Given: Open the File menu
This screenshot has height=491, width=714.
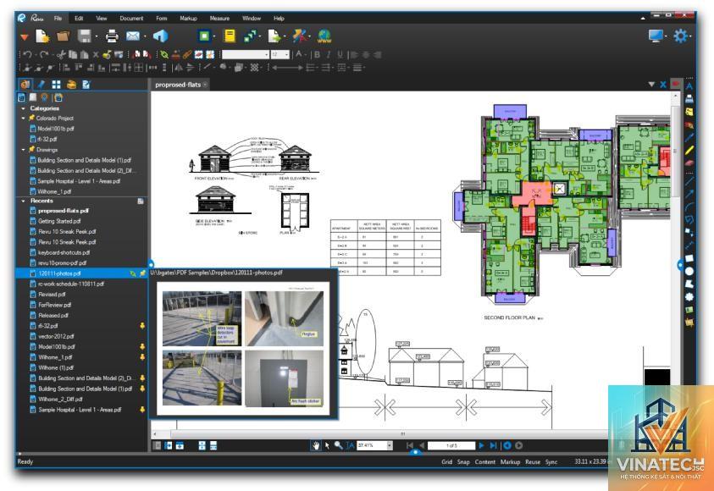Looking at the screenshot, I should click(58, 19).
